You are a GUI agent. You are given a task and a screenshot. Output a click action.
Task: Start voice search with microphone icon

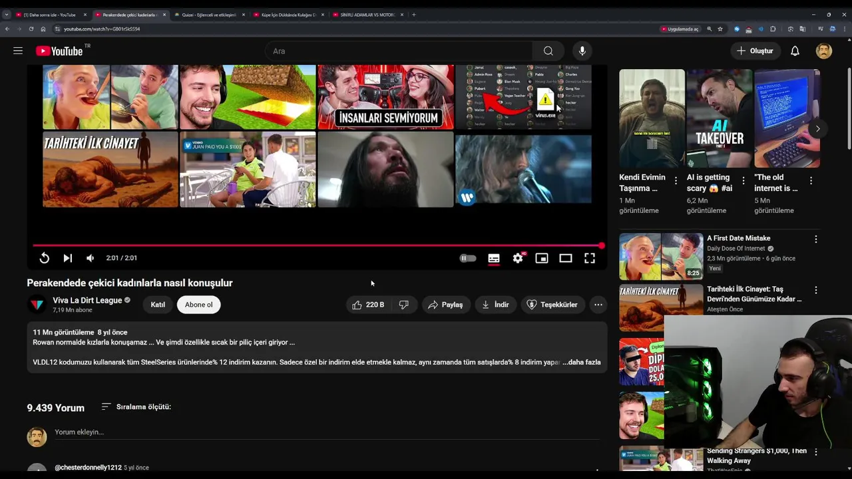click(x=582, y=51)
